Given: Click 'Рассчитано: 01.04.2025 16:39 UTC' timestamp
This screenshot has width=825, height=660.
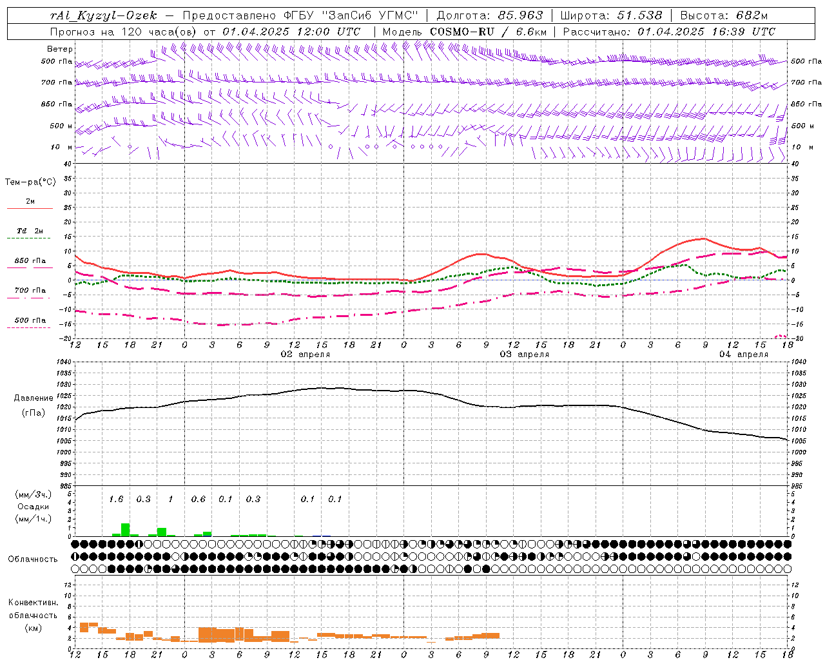Looking at the screenshot, I should point(669,32).
